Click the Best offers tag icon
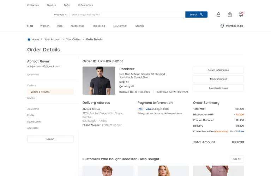 point(79,5)
